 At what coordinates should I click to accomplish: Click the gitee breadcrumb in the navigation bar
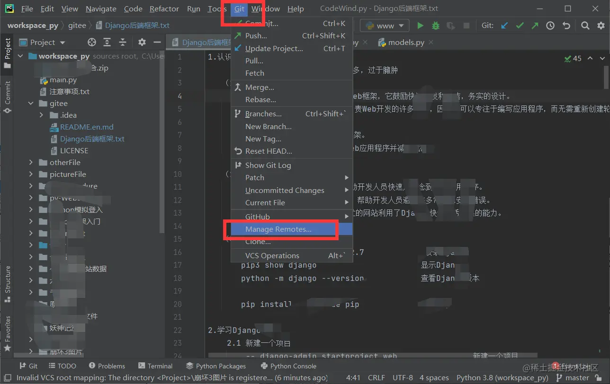[x=77, y=26]
